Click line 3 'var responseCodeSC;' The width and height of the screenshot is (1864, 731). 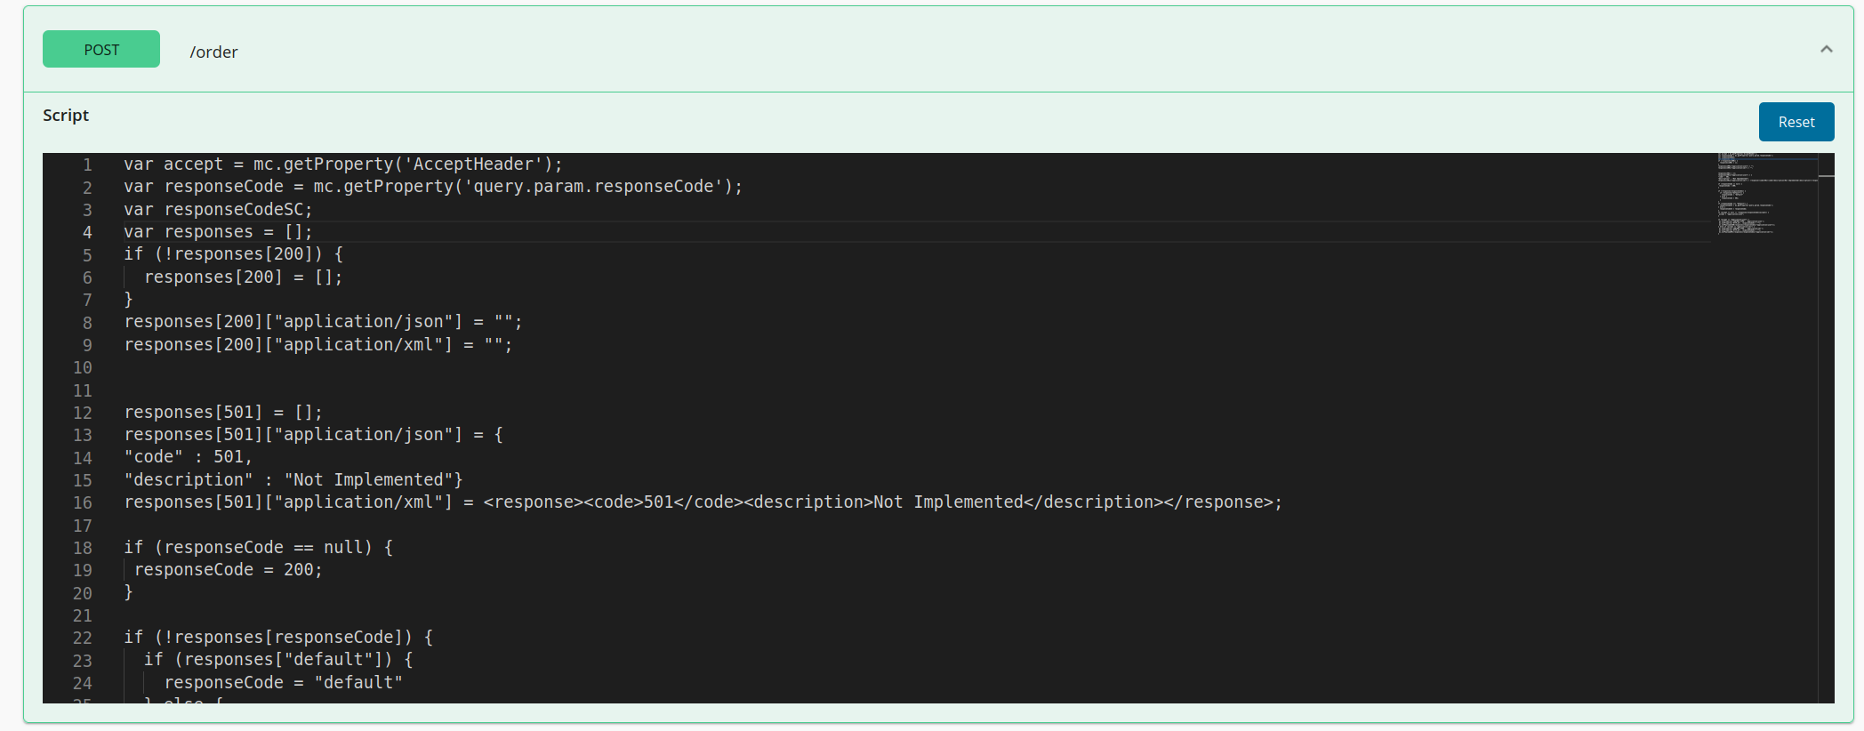click(x=218, y=209)
